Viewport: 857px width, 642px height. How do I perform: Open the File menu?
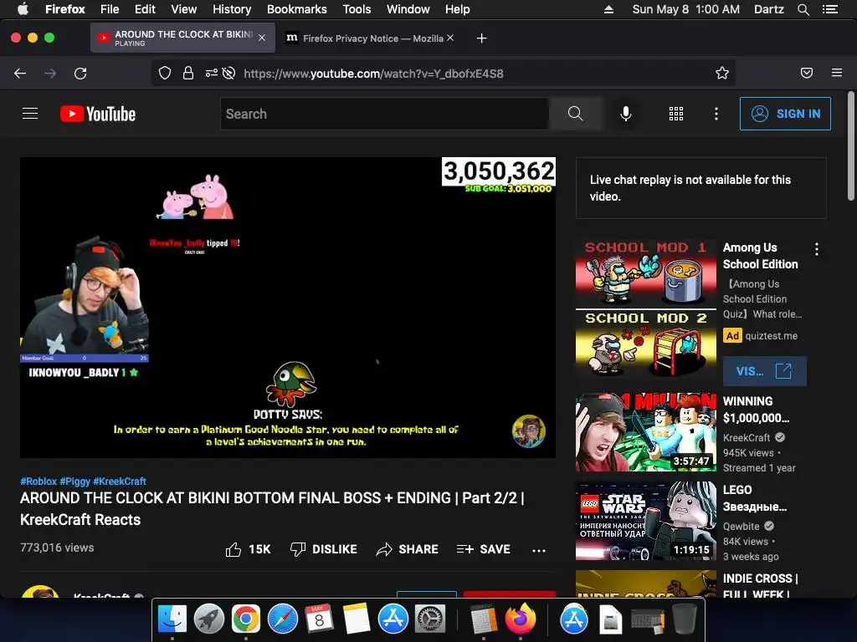(x=110, y=9)
